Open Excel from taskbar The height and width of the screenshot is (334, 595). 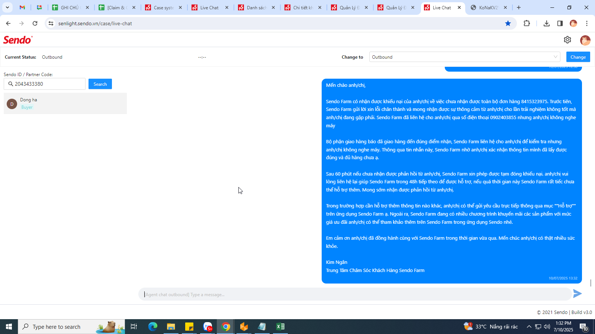click(280, 327)
